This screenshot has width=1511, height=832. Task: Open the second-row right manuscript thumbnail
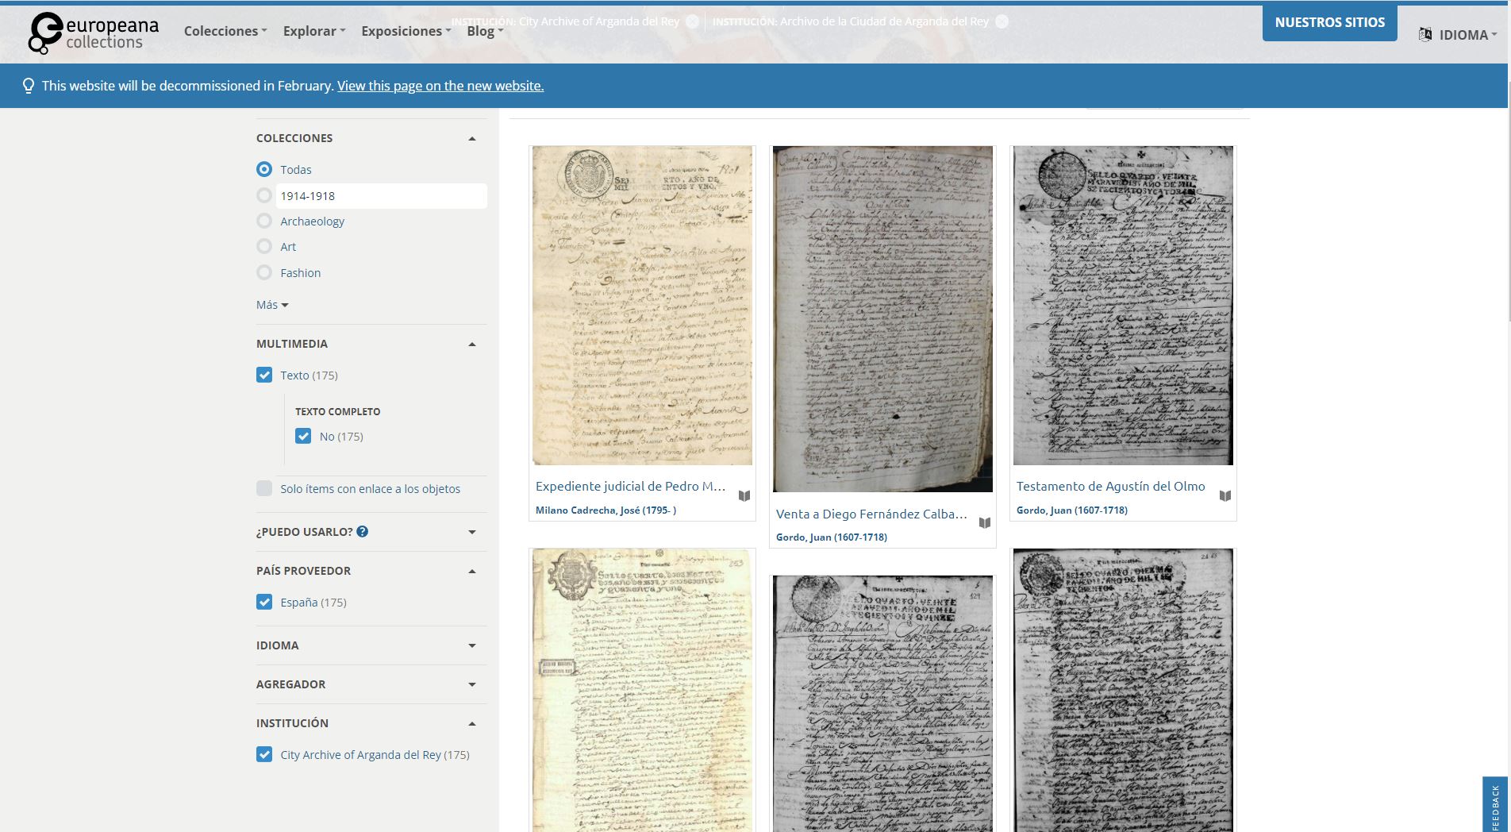pyautogui.click(x=1123, y=690)
